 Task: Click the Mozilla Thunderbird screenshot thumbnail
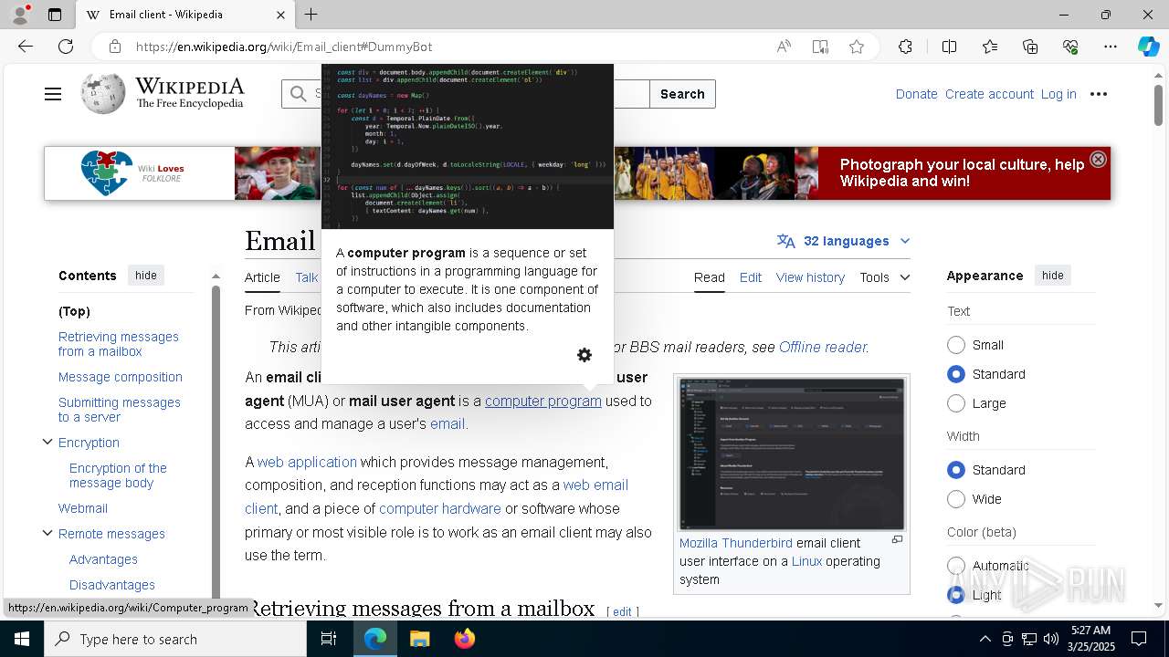(x=792, y=454)
